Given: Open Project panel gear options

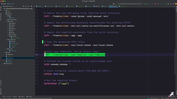Looking at the screenshot, I should point(31,6).
